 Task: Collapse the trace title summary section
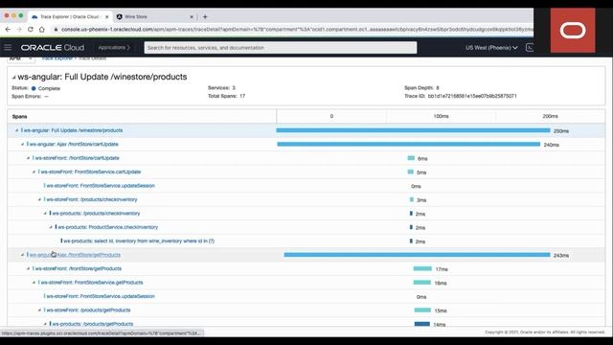pos(13,78)
